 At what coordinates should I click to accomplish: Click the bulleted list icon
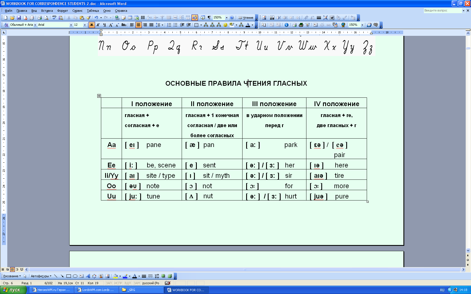(x=175, y=25)
